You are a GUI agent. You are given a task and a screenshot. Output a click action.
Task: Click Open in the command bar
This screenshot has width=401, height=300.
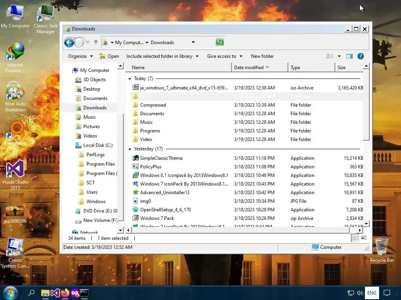pyautogui.click(x=109, y=56)
